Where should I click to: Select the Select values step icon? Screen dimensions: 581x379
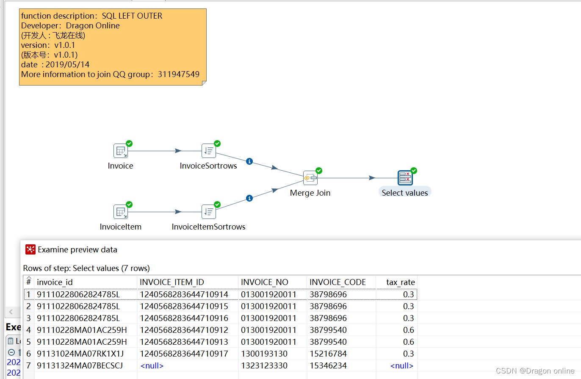pos(405,178)
